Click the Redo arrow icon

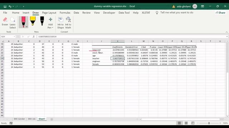[16, 6]
